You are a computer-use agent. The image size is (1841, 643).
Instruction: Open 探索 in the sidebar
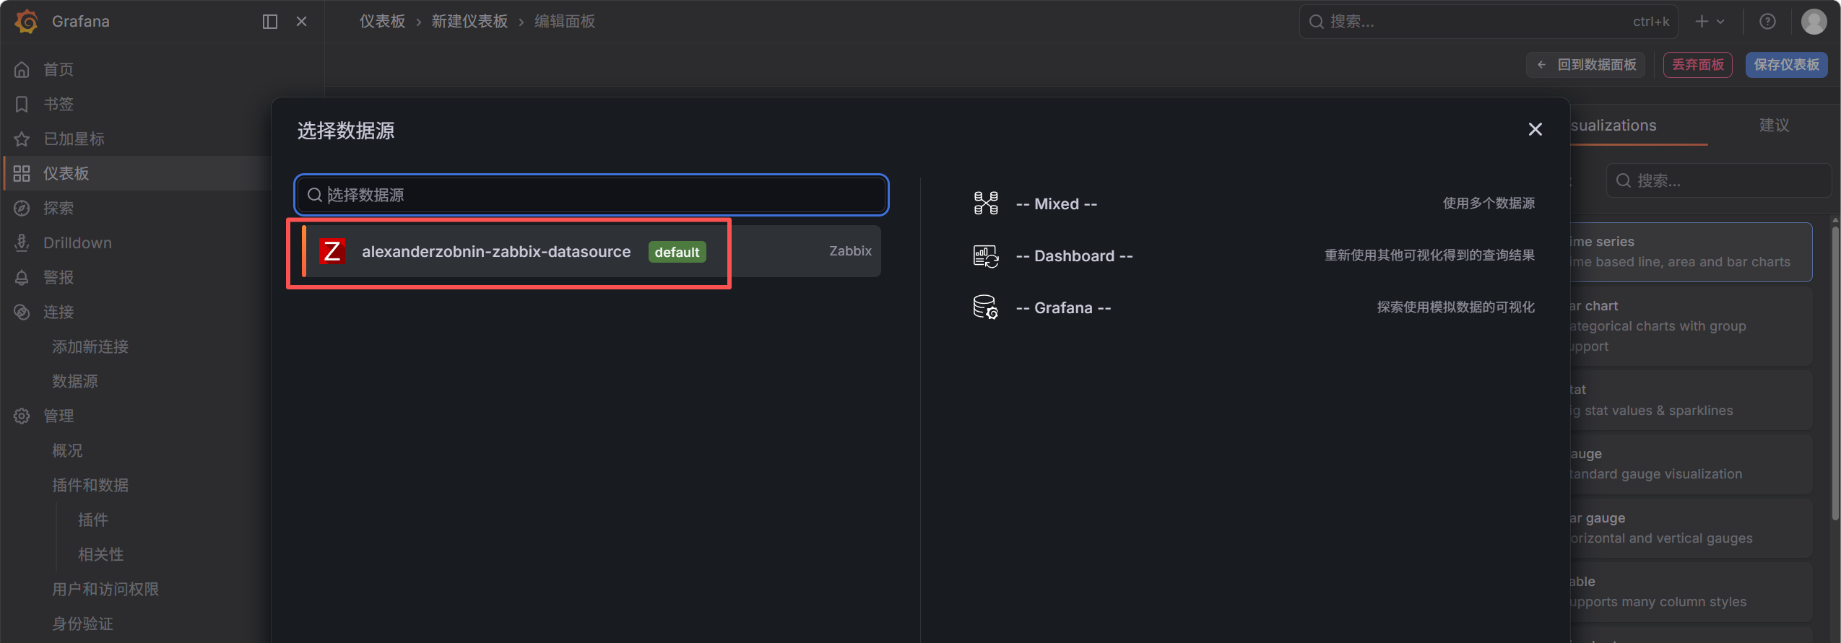point(59,208)
